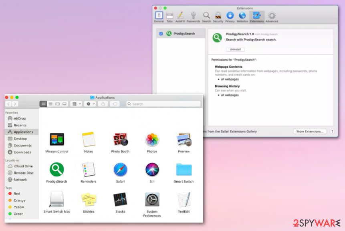
Task: Select the Red tag in sidebar
Action: click(x=22, y=194)
